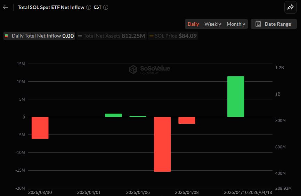Viewport: 301px width, 196px height.
Task: Click info icon beside Net Inflow title
Action: pyautogui.click(x=89, y=7)
